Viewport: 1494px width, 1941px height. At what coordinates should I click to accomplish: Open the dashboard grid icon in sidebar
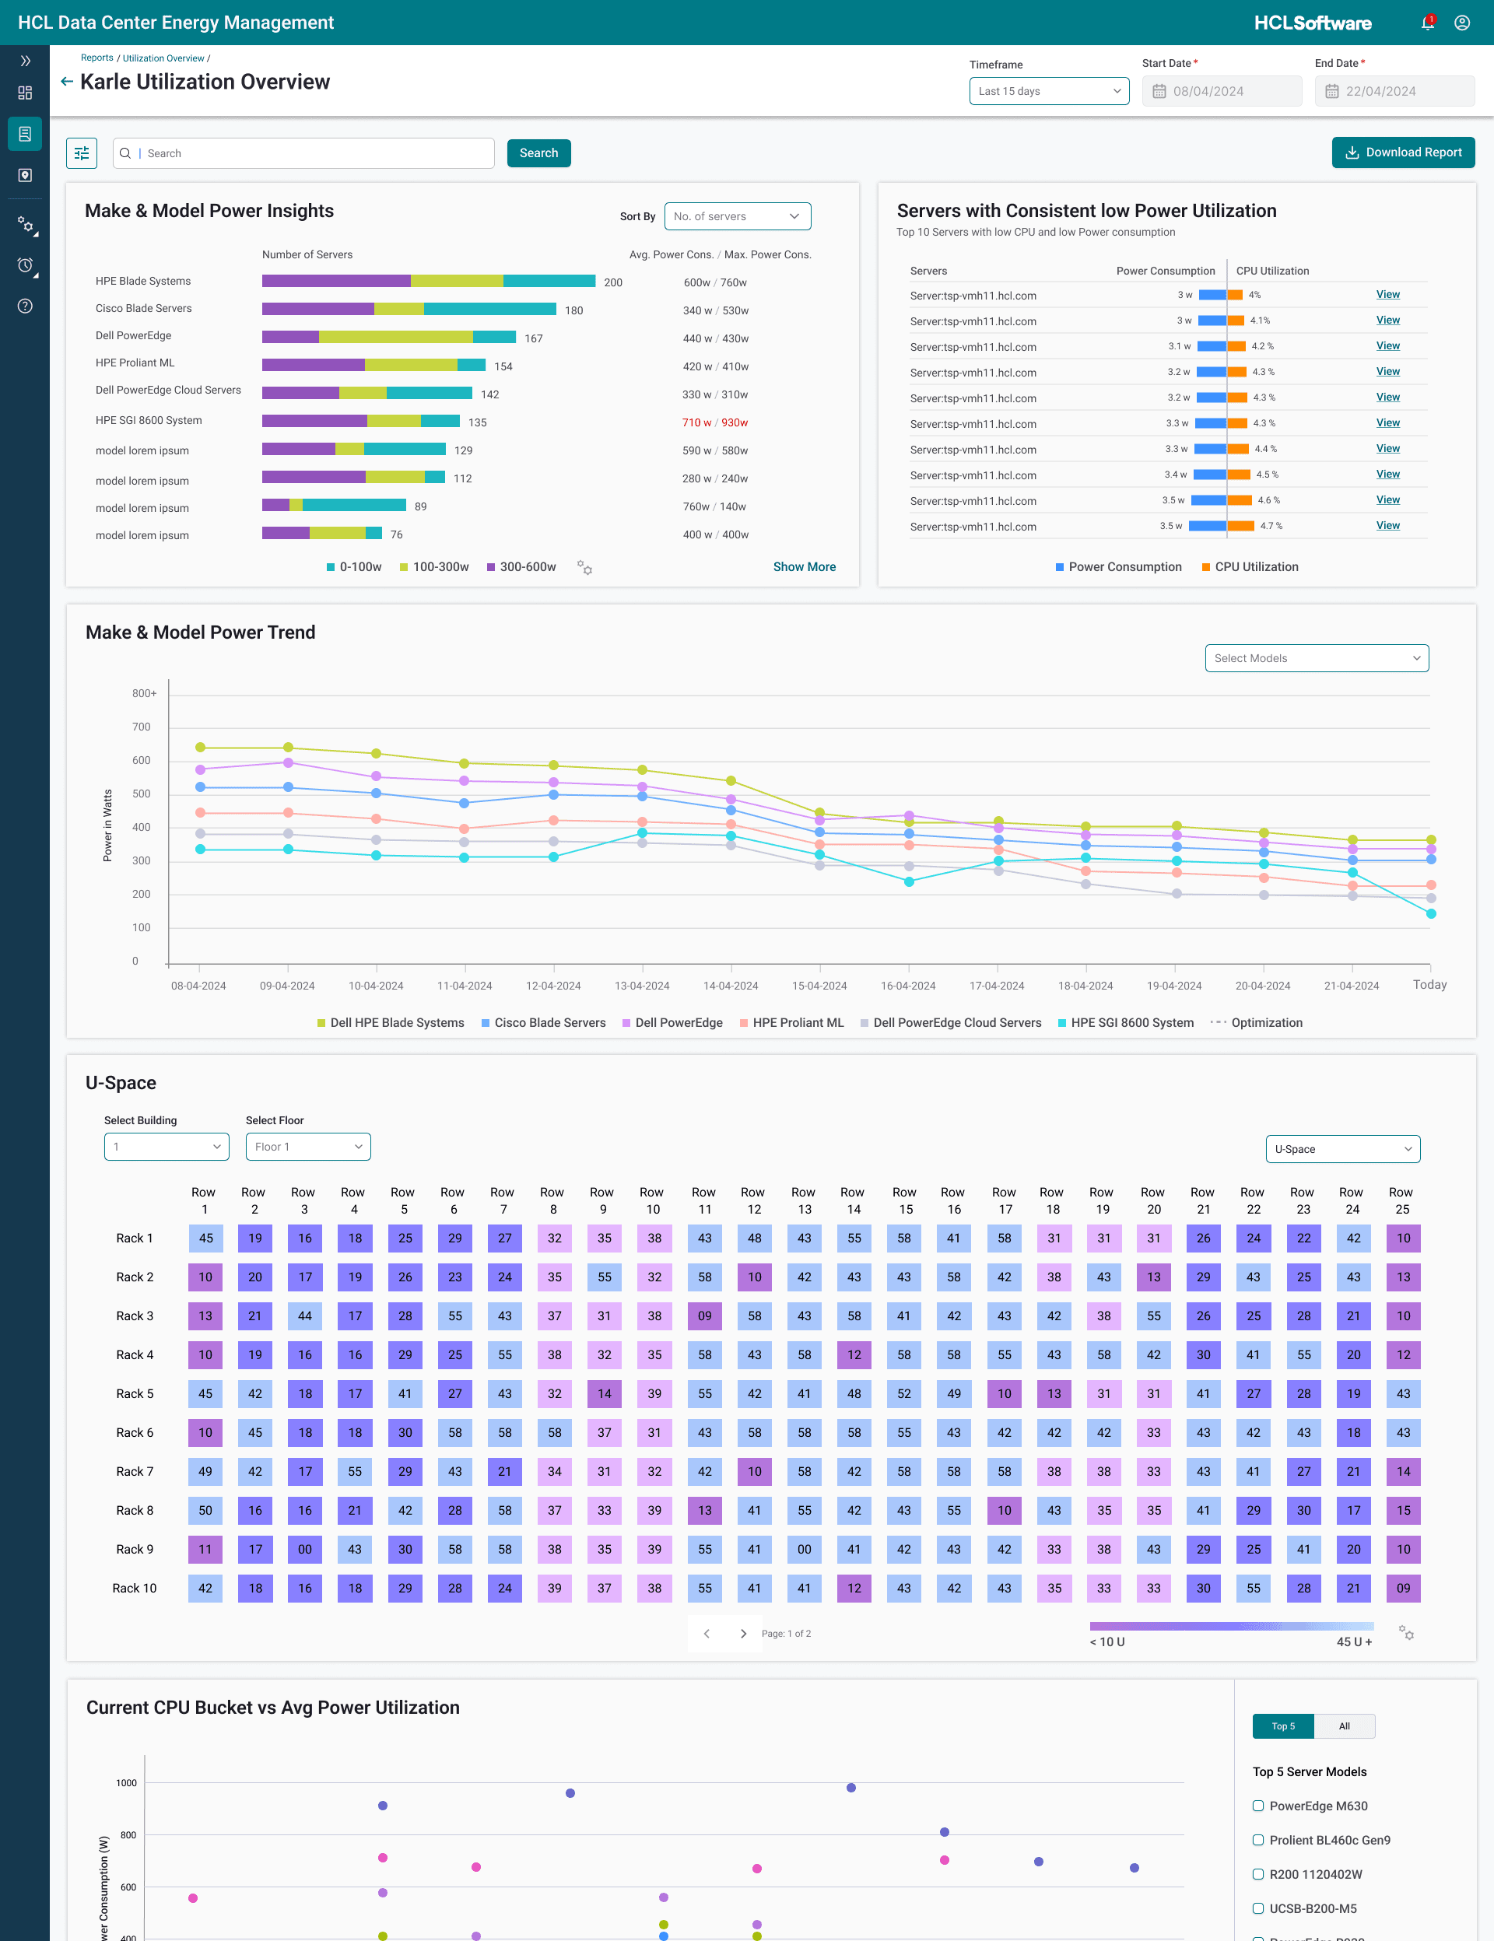(x=25, y=93)
